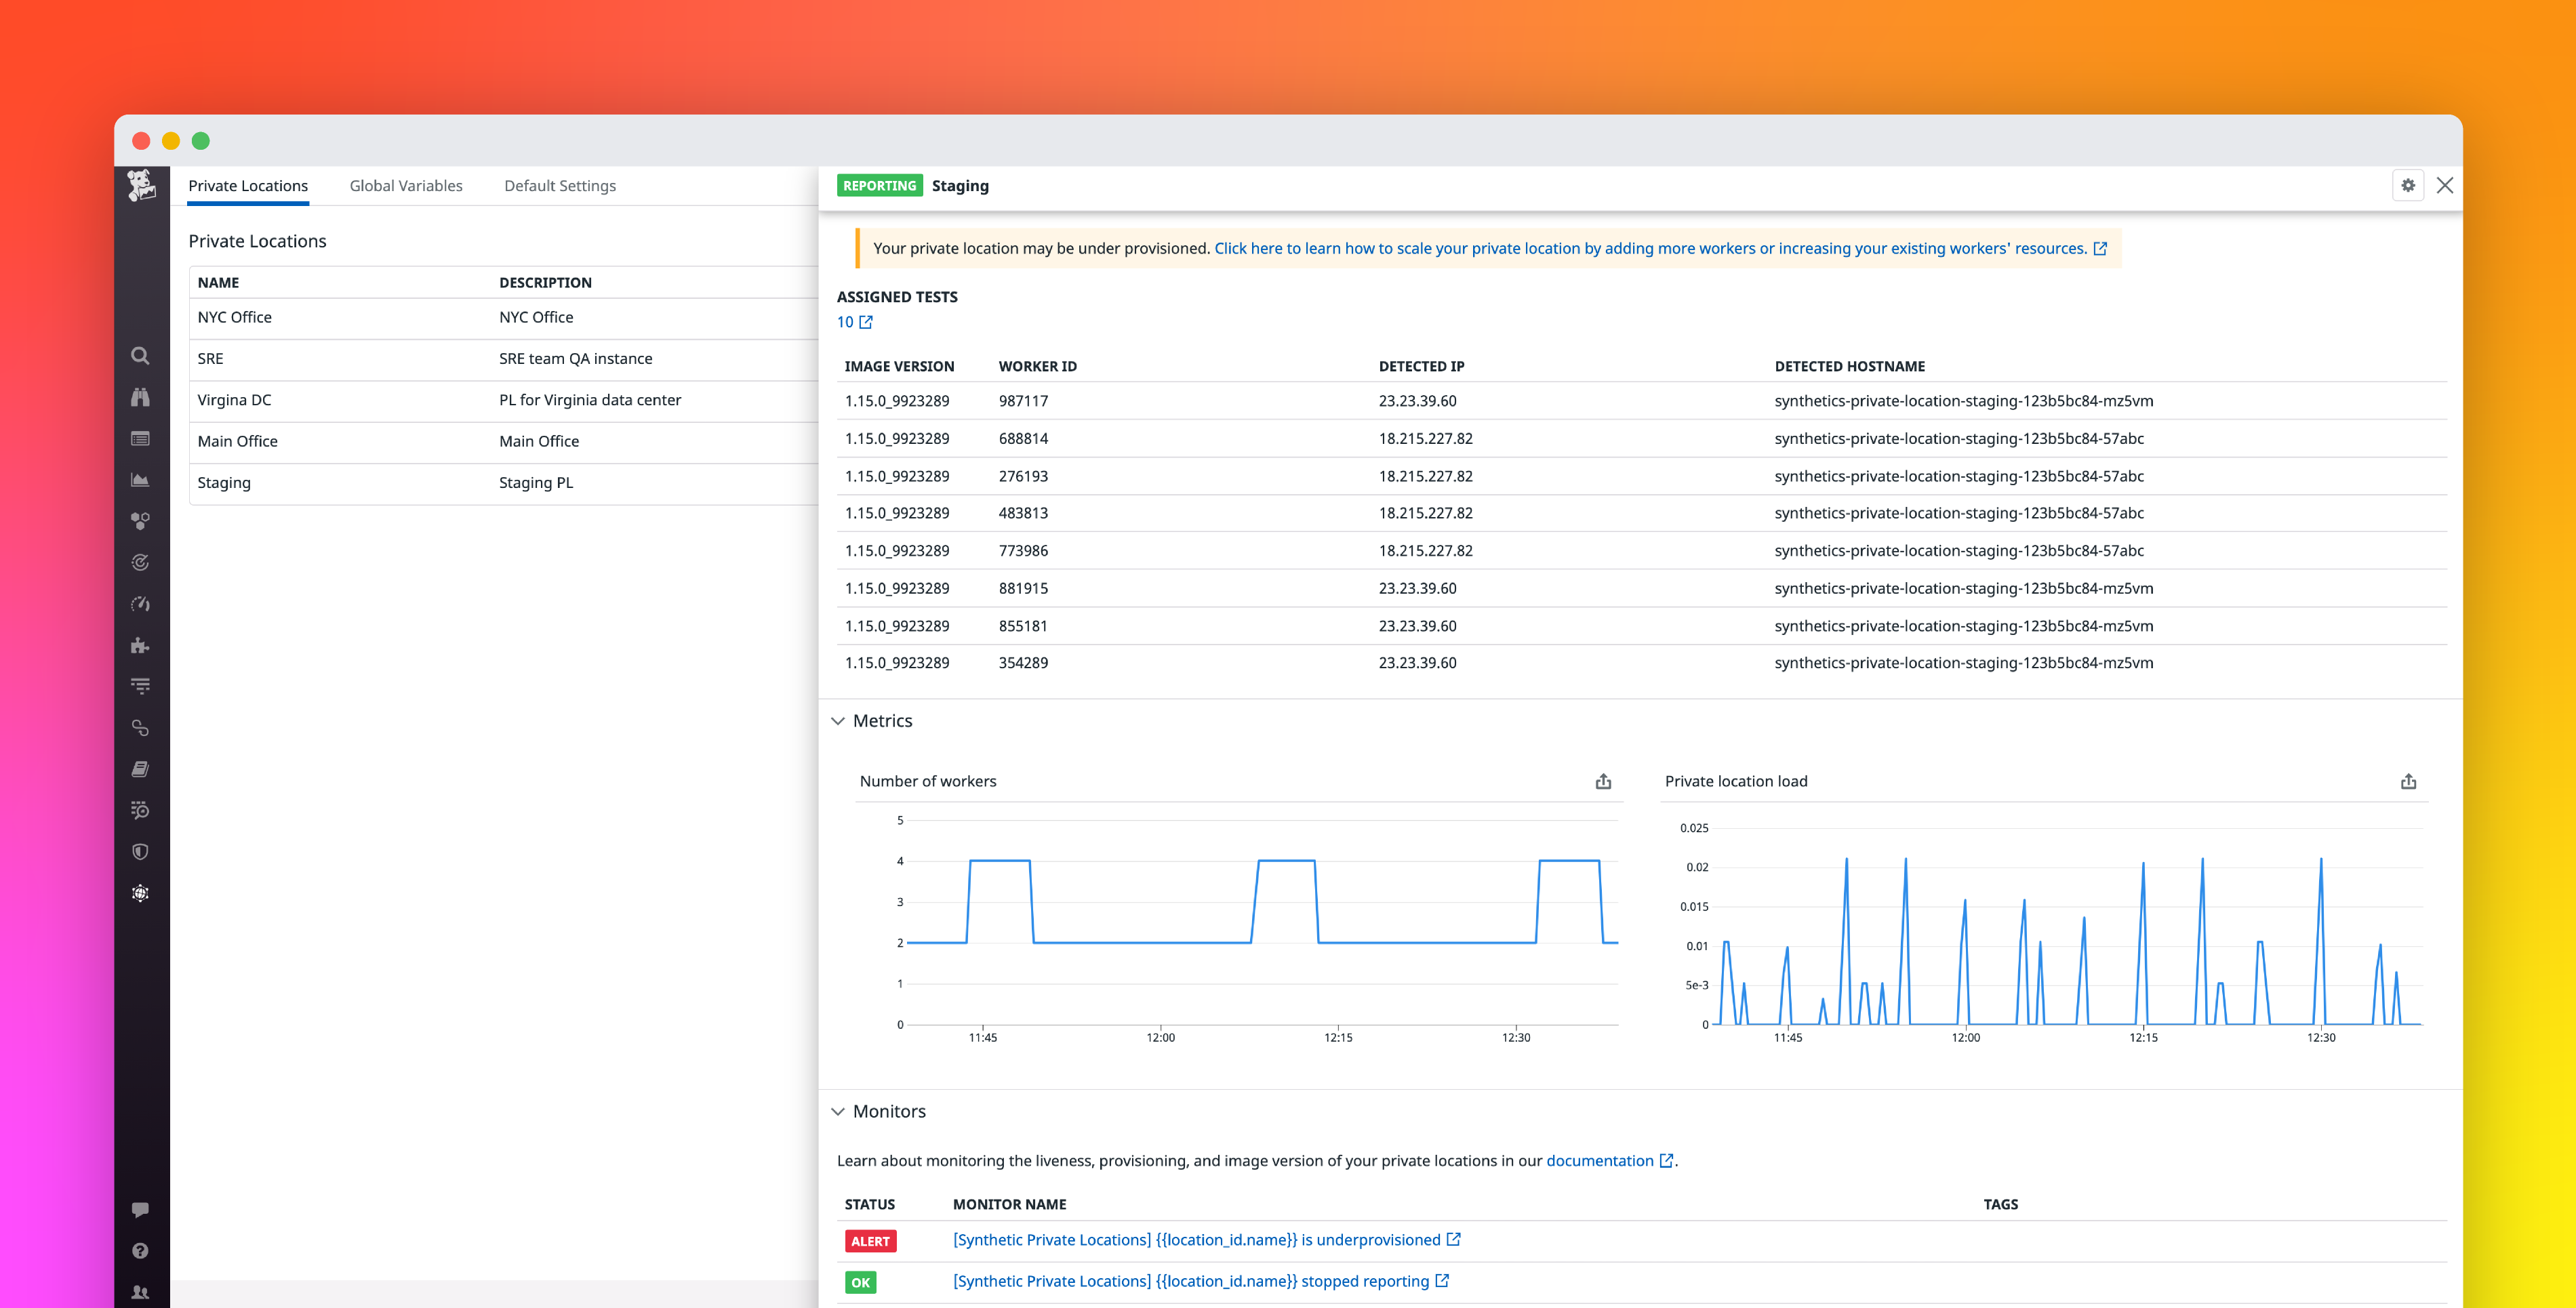Image resolution: width=2576 pixels, height=1308 pixels.
Task: Click the settings gear on the Staging panel
Action: point(2408,185)
